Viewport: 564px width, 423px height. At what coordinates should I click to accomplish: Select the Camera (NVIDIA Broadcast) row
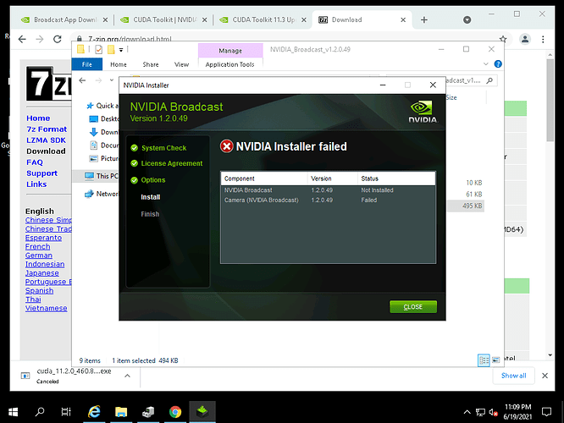tap(328, 201)
